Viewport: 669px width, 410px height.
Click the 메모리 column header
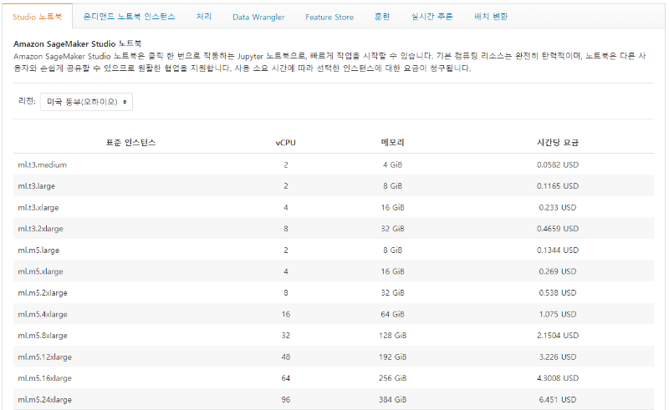coord(392,142)
